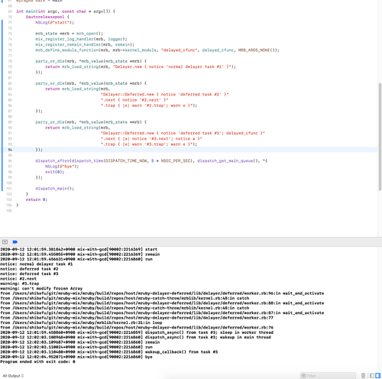Screen dimensions: 382x379
Task: Clear the console with the trash icon
Action: coord(363,375)
